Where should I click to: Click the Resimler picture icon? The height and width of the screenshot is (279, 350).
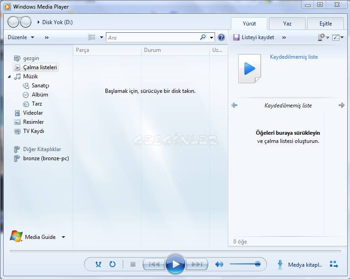point(17,122)
